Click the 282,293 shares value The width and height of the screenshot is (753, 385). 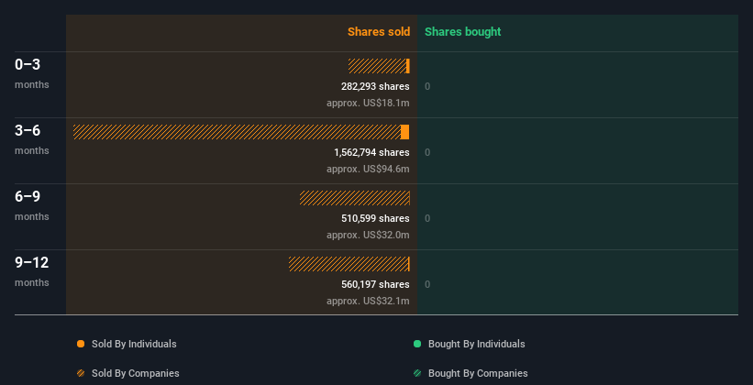pos(375,86)
